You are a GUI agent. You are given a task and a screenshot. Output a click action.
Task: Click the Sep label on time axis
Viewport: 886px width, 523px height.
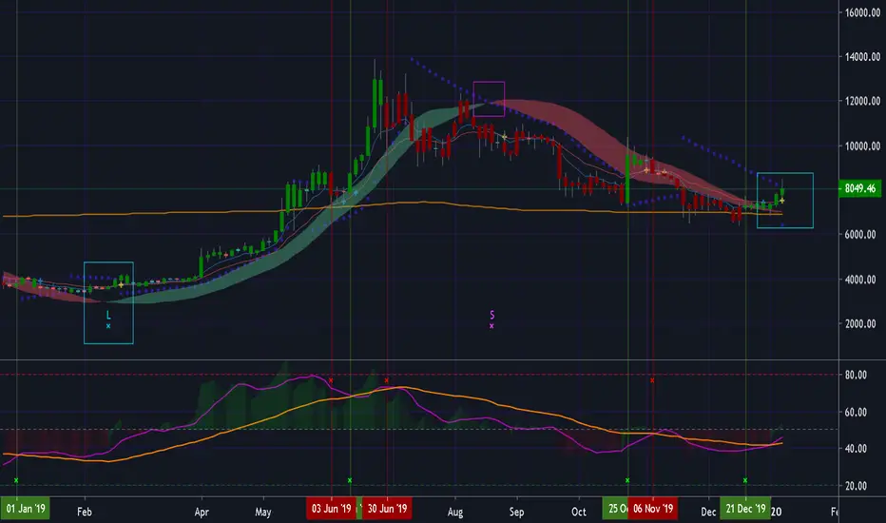[x=516, y=512]
